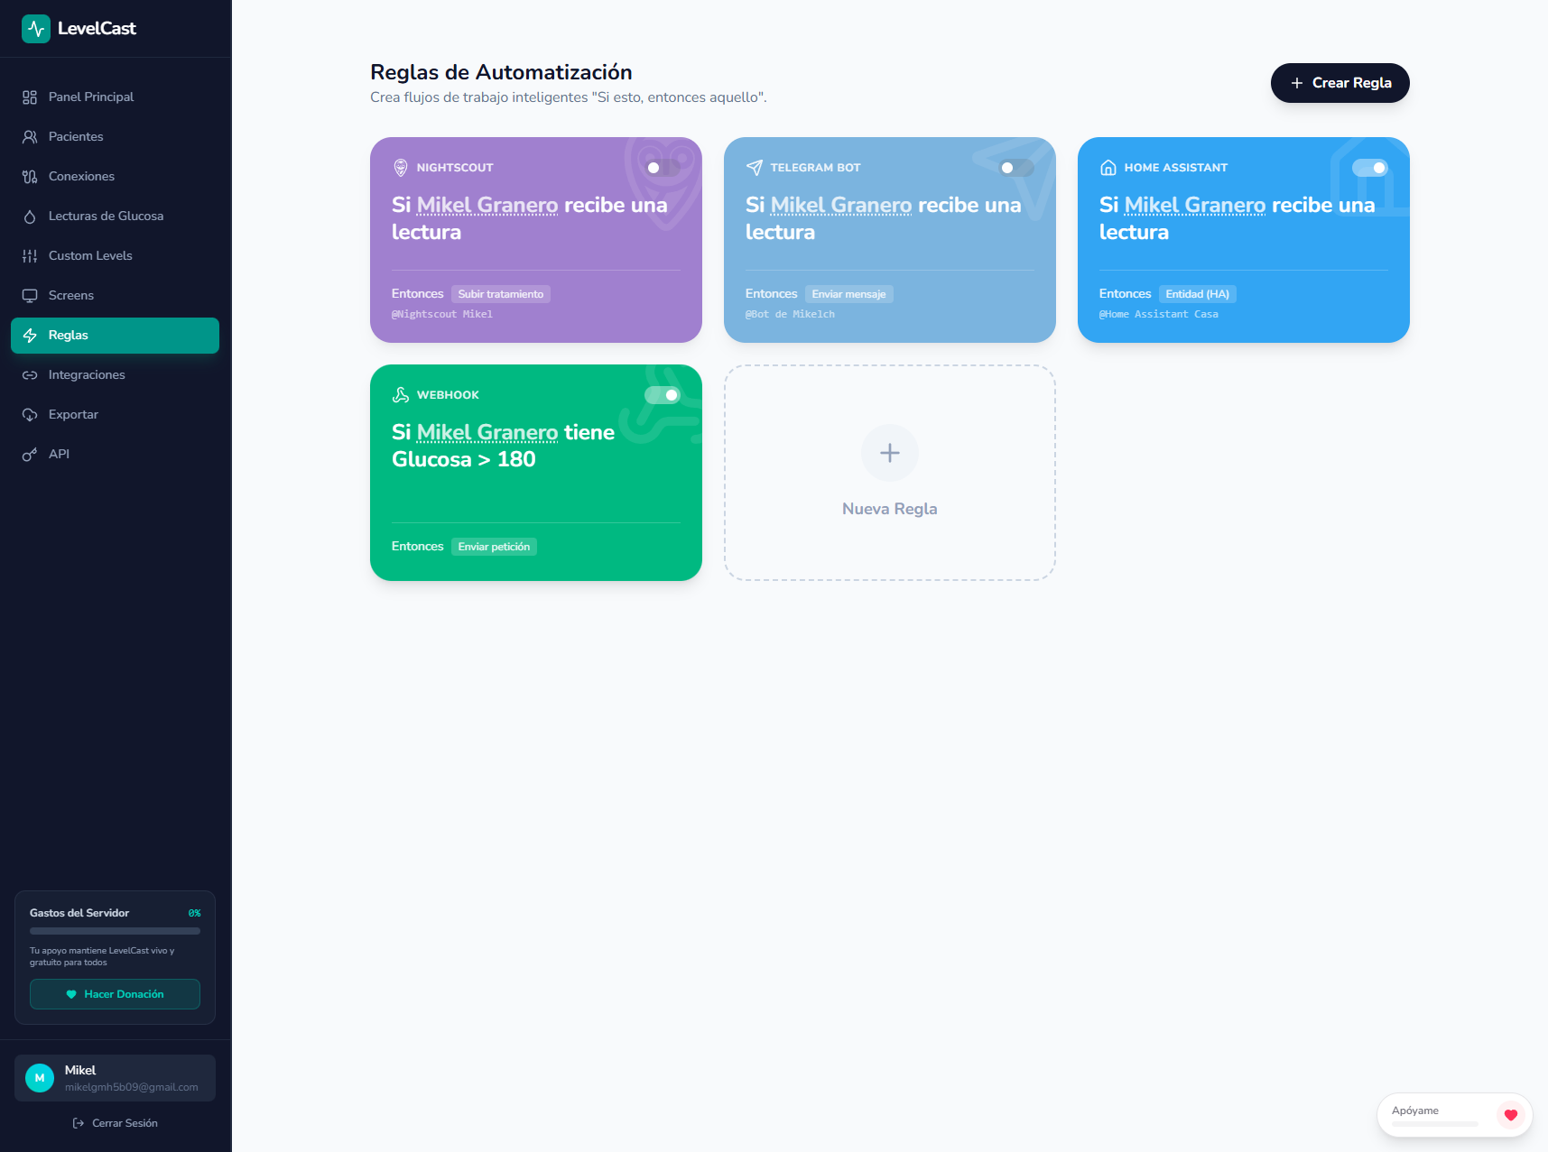Open Mikel Granero selector in Webhook rule
The height and width of the screenshot is (1152, 1548).
487,433
